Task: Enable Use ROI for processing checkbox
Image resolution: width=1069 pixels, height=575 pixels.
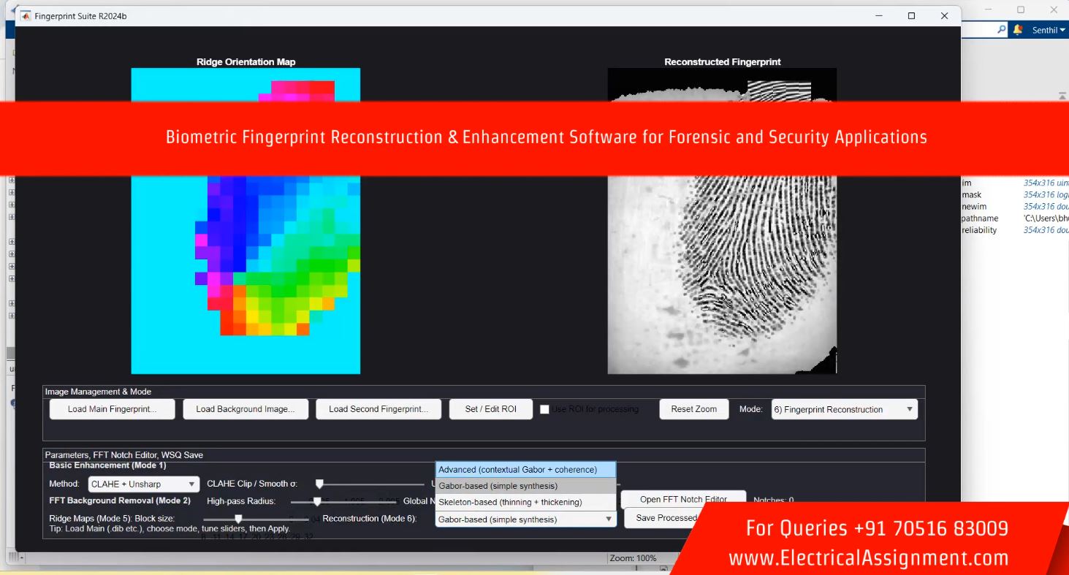Action: (x=544, y=409)
